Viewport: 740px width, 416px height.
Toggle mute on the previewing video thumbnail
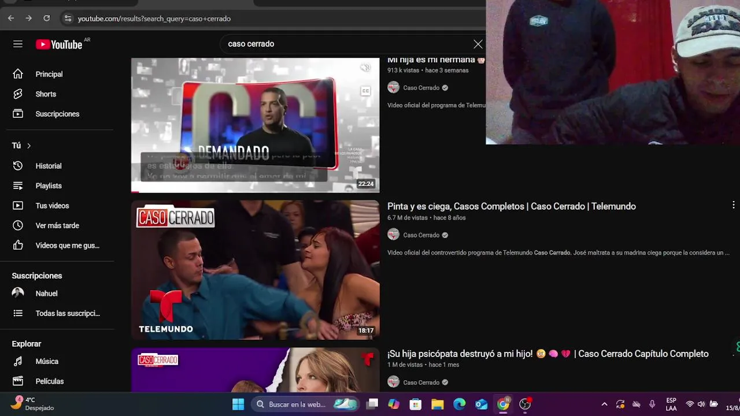tap(365, 68)
